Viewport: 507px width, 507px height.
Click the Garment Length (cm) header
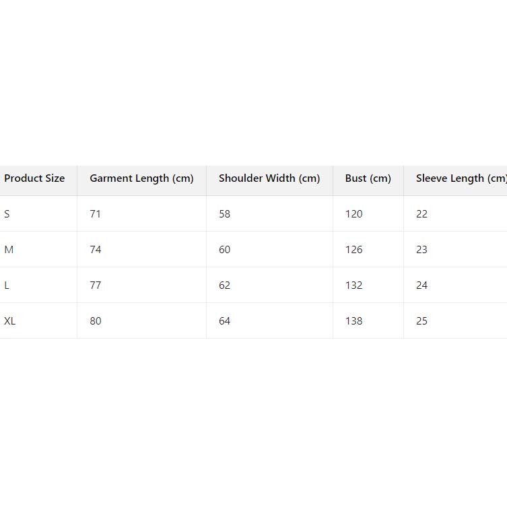pyautogui.click(x=141, y=178)
